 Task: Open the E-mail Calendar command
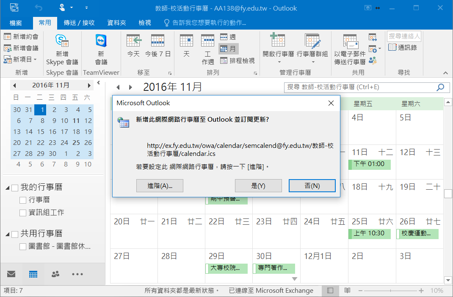pyautogui.click(x=350, y=49)
